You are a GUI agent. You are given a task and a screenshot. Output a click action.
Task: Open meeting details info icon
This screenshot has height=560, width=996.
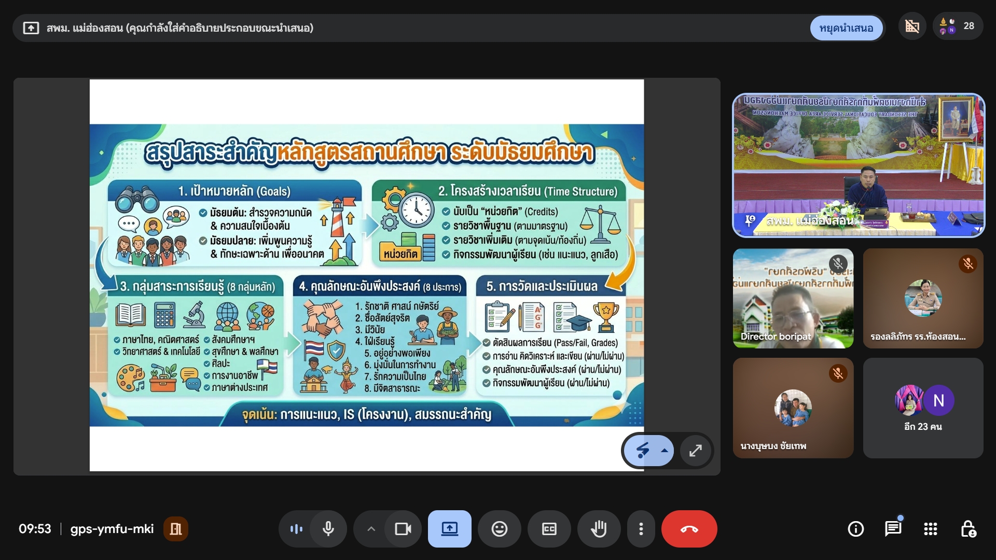(855, 529)
